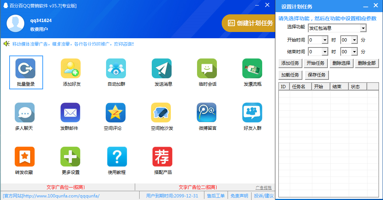Click the 加载任务 load task button
The width and height of the screenshot is (383, 200).
point(290,75)
